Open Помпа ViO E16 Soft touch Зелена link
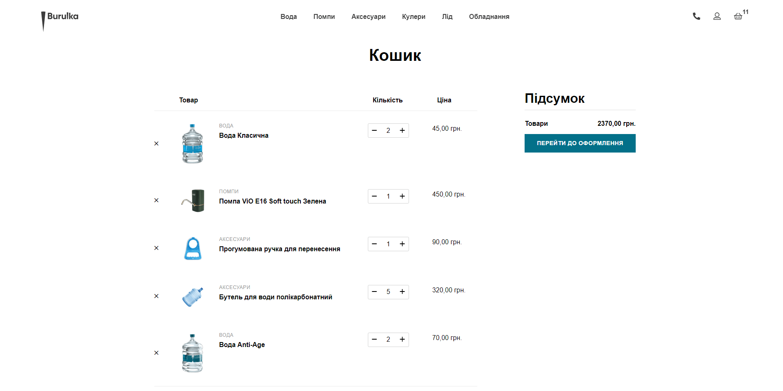Viewport: 783px width, 391px height. 272,201
